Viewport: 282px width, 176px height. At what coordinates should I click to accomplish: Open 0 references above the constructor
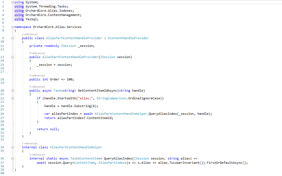click(37, 53)
